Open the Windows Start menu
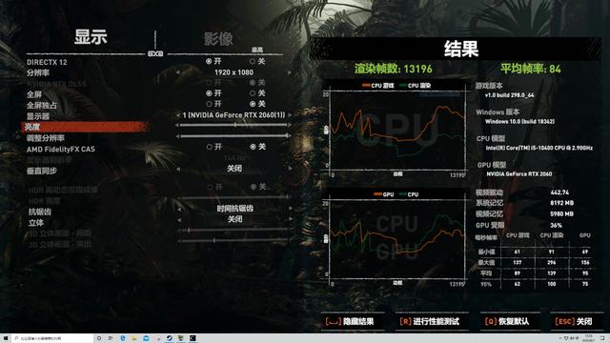610x343 pixels. 6,338
